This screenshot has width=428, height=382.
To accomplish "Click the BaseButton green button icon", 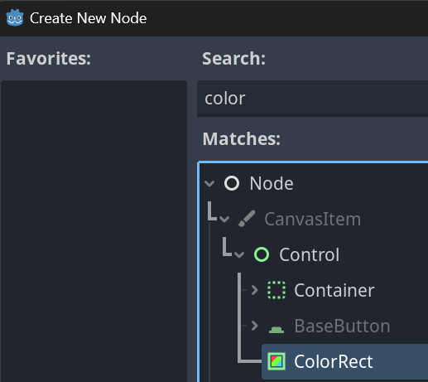I will [x=277, y=329].
